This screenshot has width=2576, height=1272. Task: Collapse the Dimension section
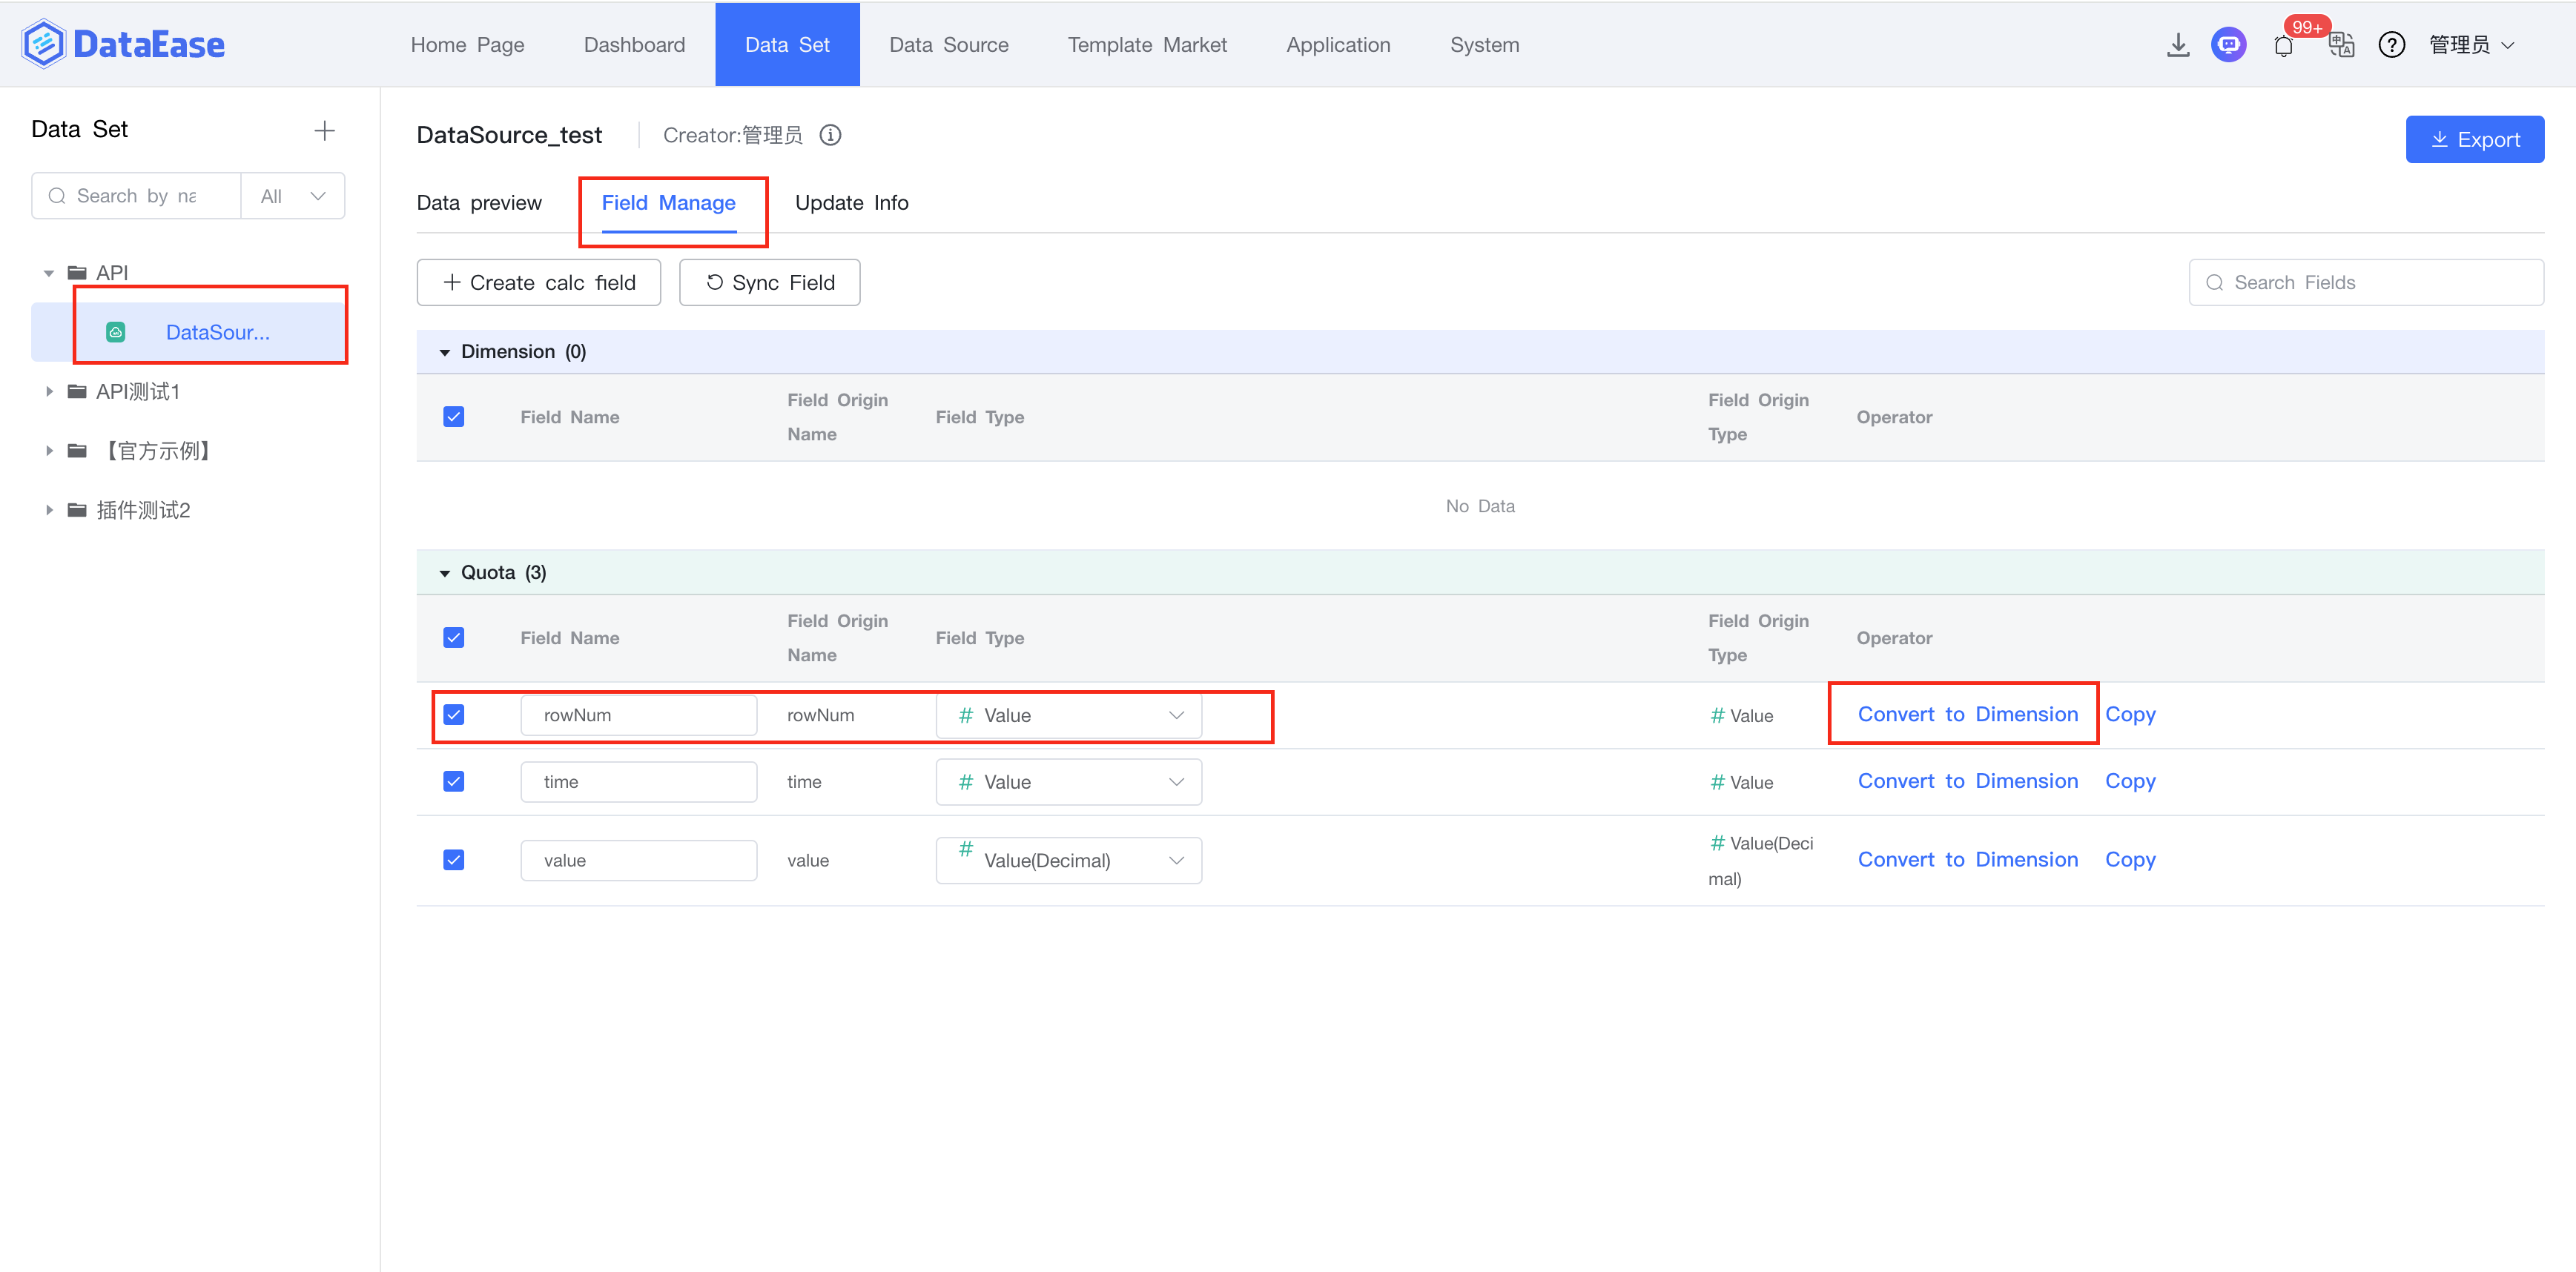[445, 352]
